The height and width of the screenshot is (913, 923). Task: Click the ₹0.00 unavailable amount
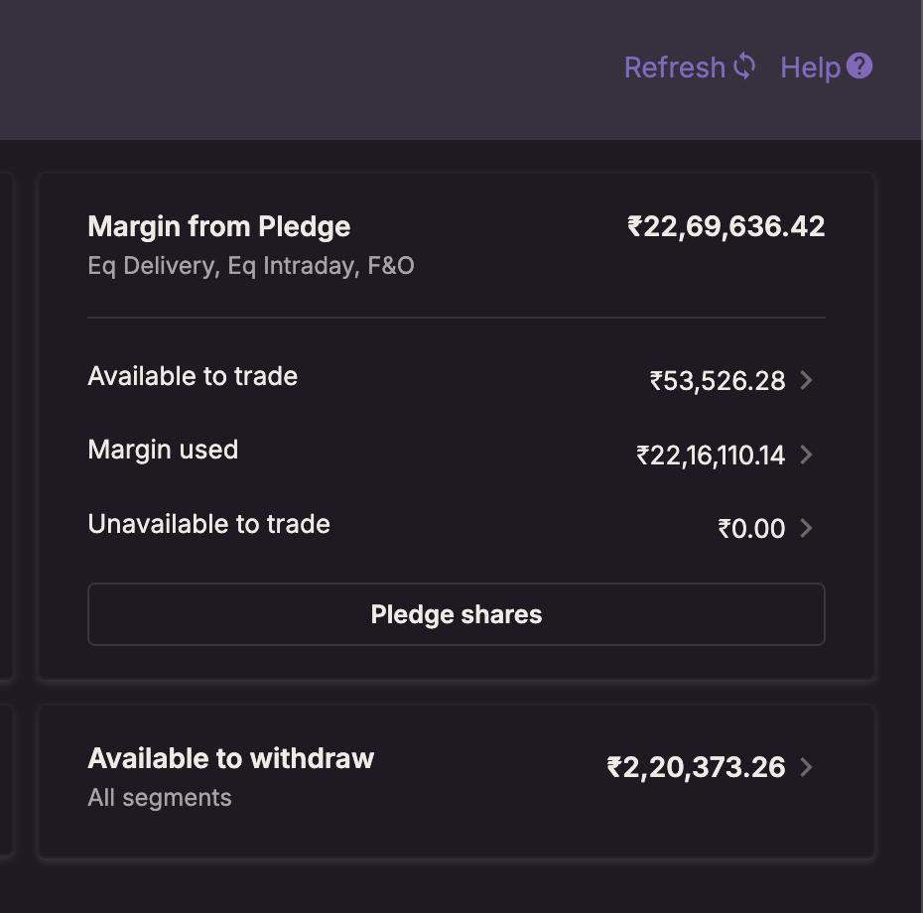(751, 528)
